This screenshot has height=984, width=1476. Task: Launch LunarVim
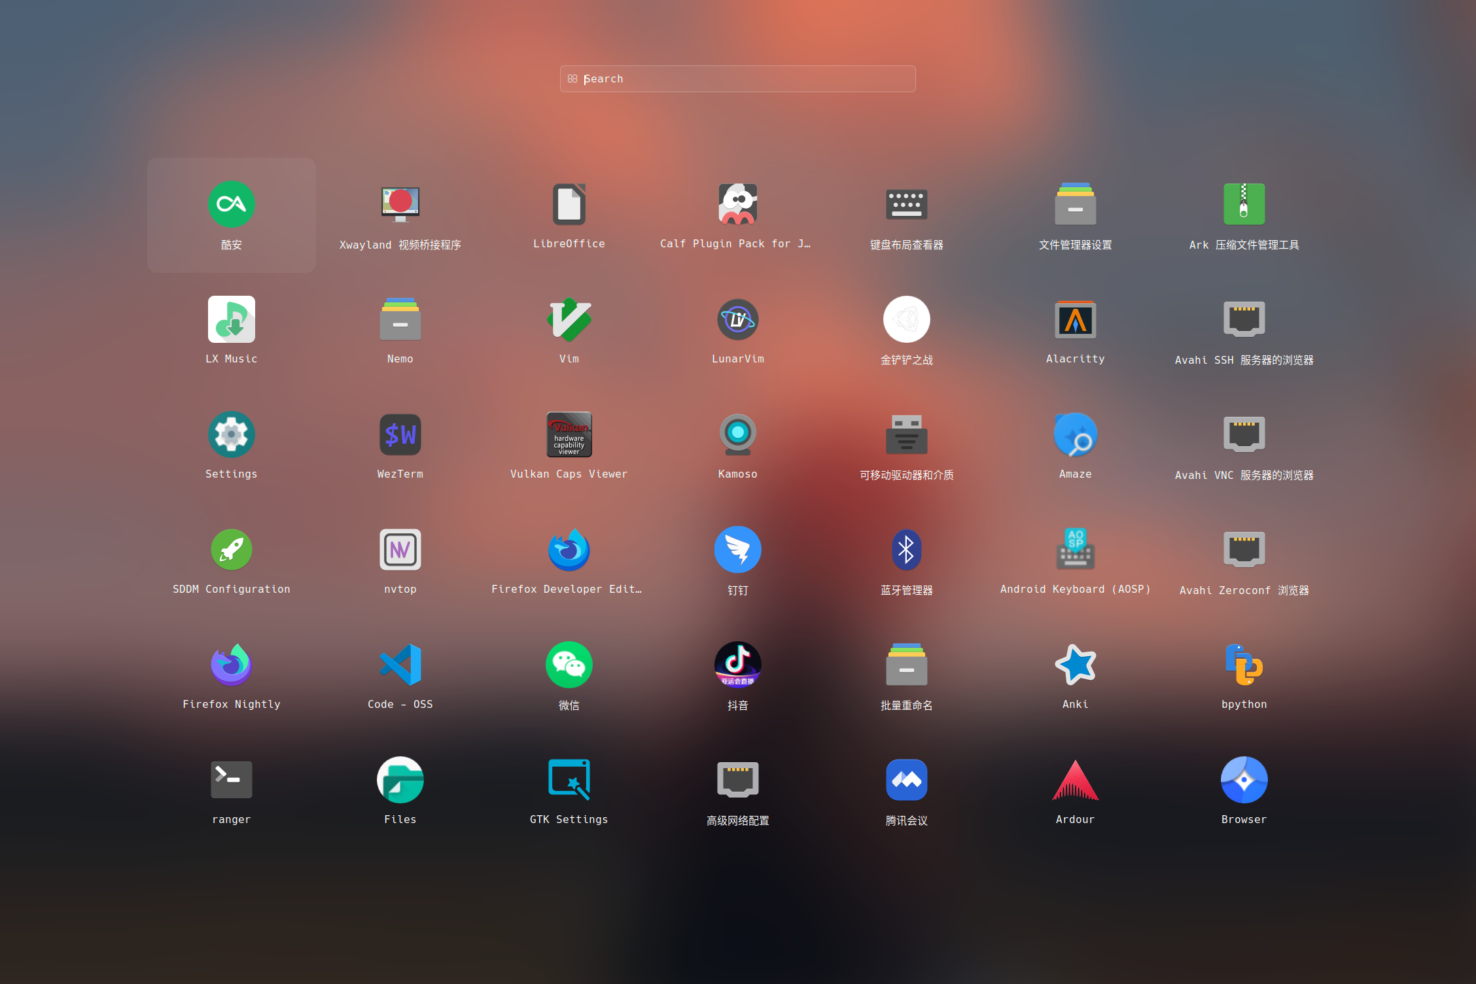click(x=737, y=320)
